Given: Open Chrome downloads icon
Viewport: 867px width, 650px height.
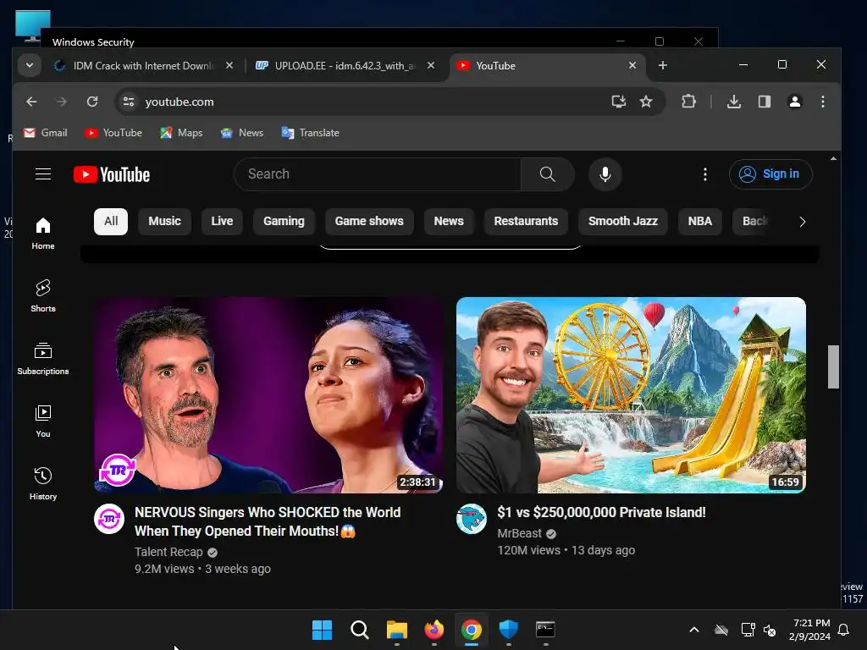Looking at the screenshot, I should coord(734,102).
